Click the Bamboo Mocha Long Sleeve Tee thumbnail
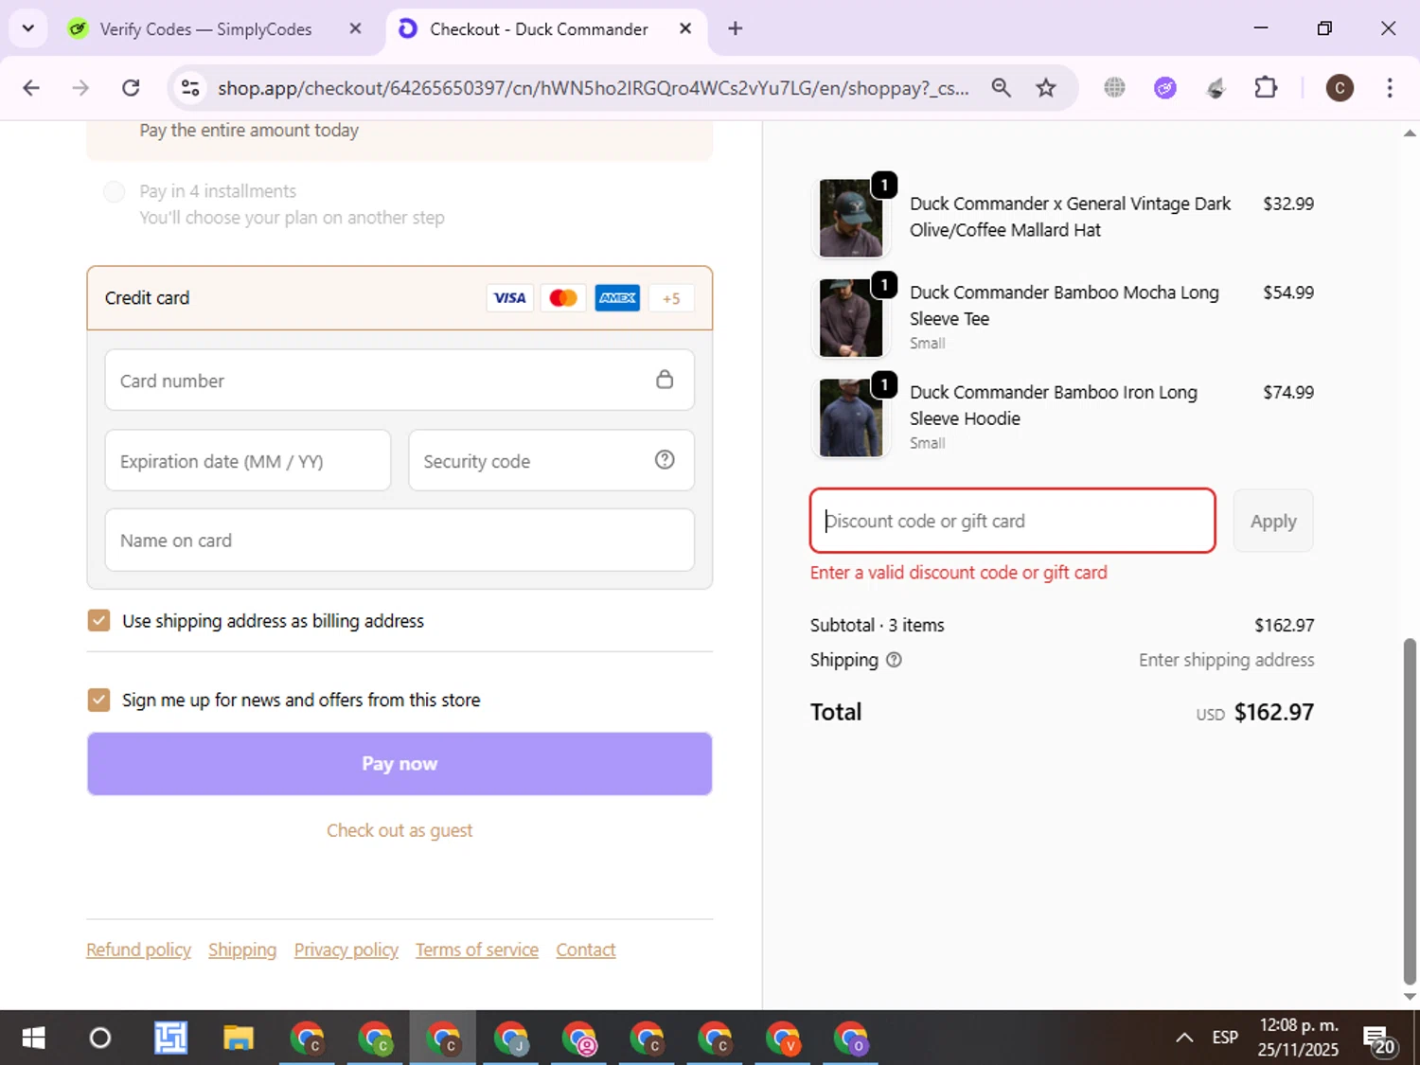 point(850,317)
